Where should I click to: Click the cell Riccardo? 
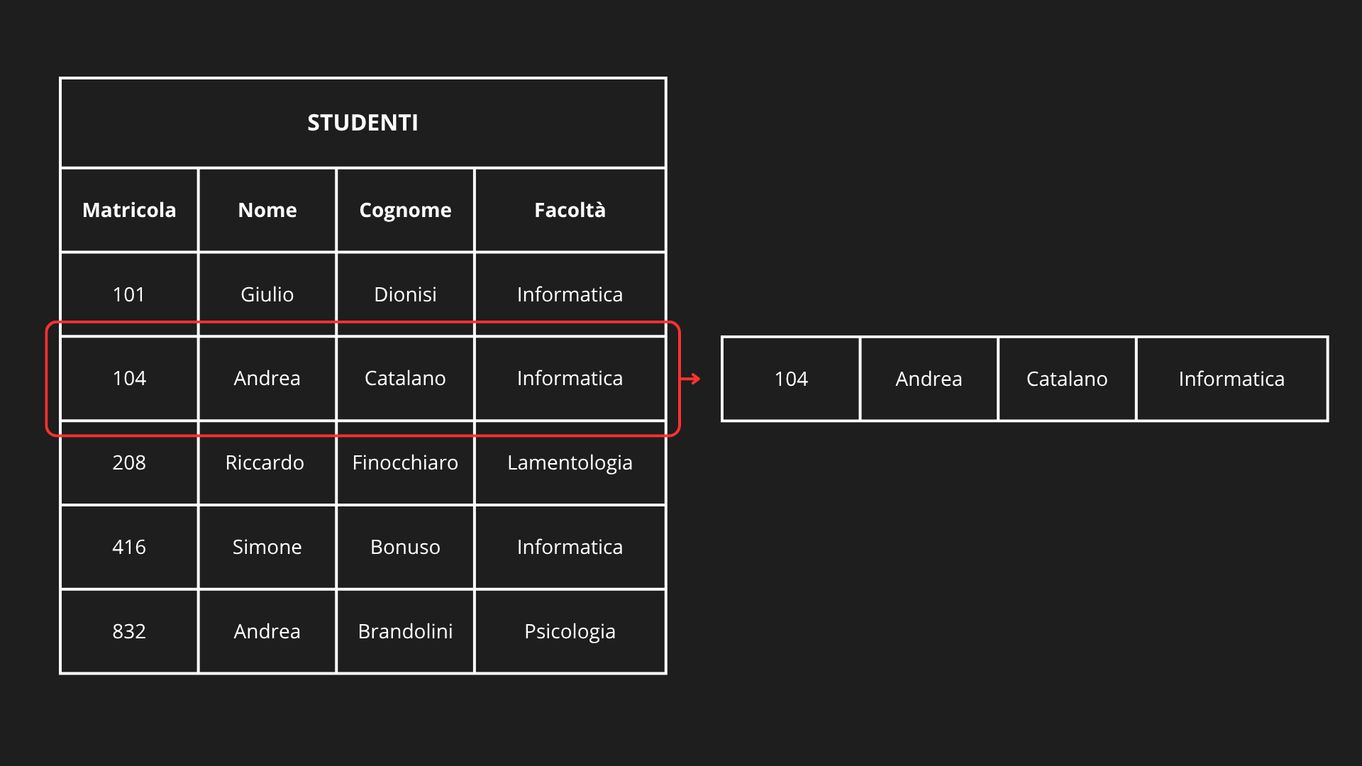click(265, 463)
